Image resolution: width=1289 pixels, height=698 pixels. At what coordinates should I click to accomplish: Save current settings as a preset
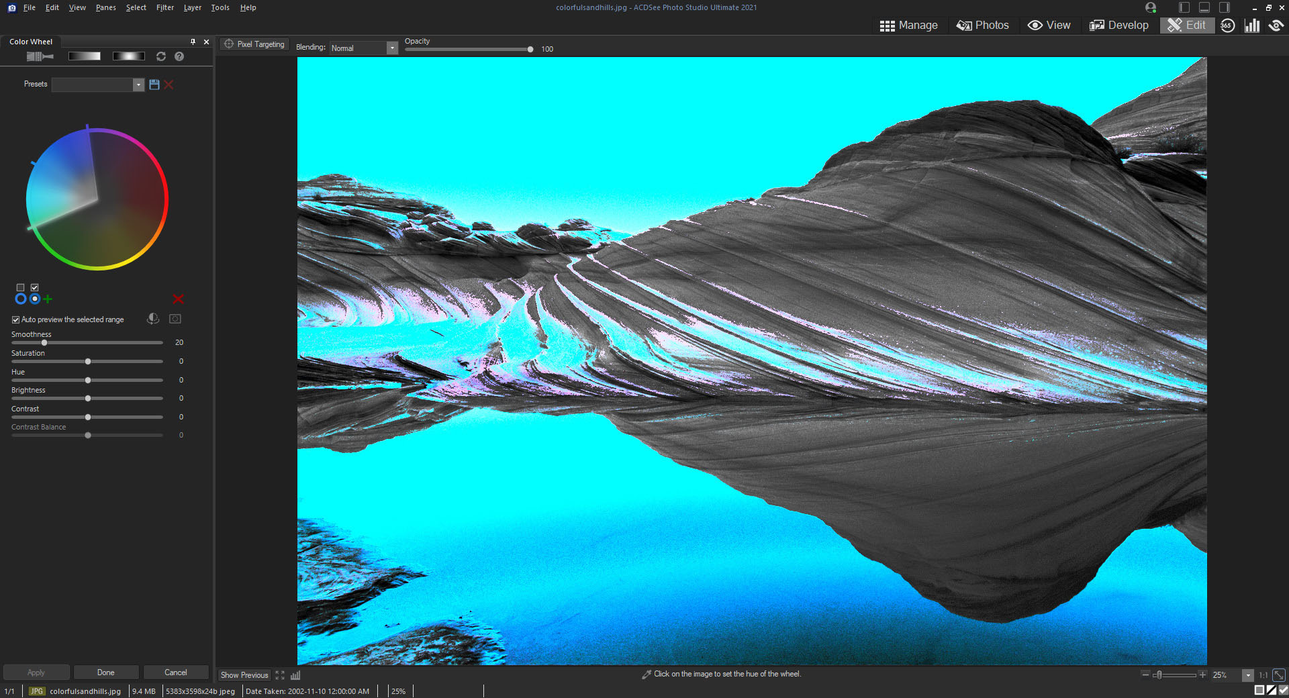tap(154, 85)
